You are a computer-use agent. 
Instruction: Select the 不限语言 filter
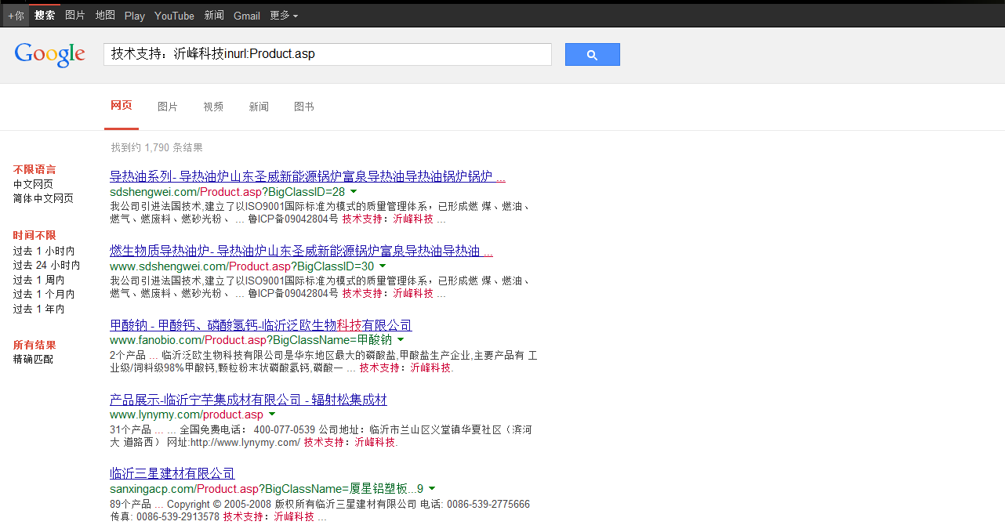click(x=34, y=169)
